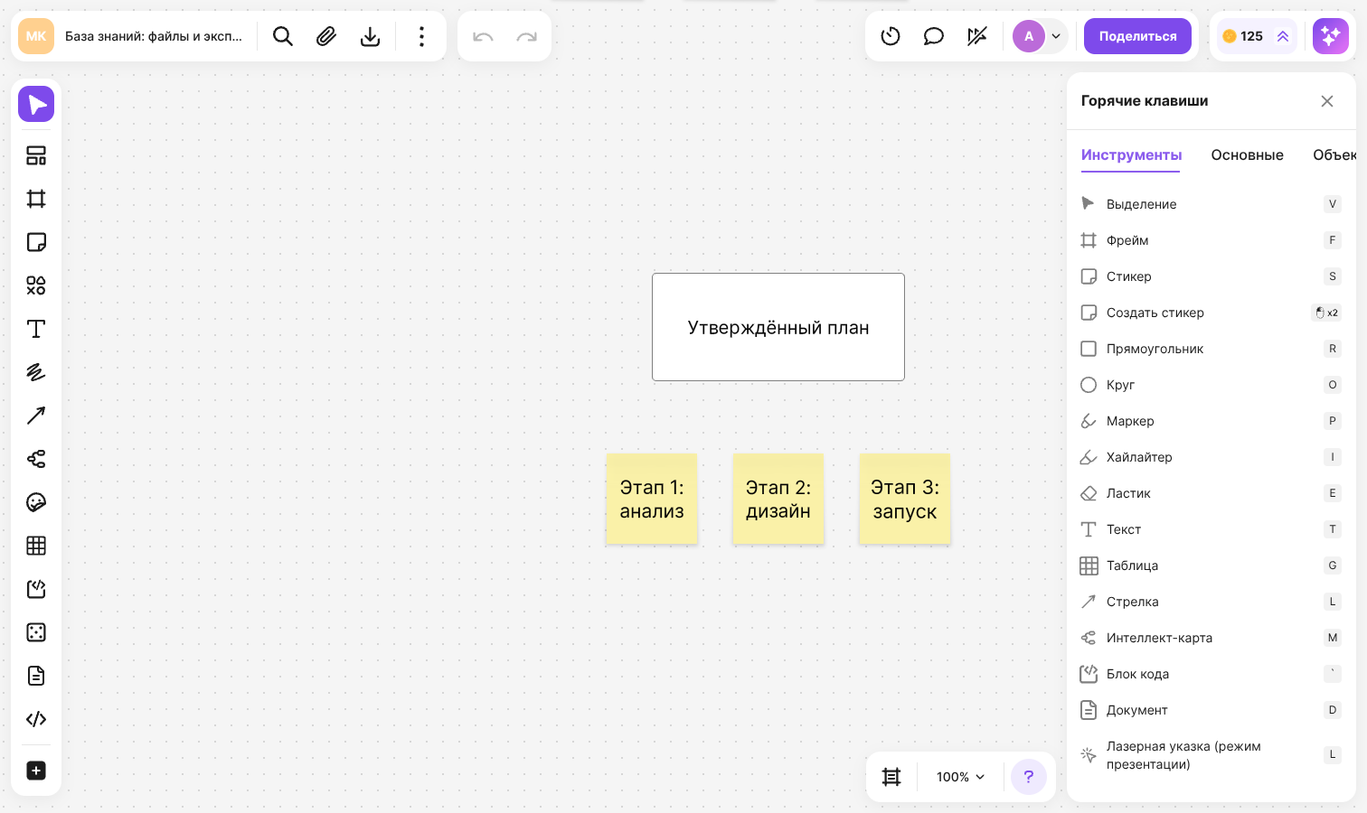
Task: Add a document with left toolbar tool
Action: (x=36, y=676)
